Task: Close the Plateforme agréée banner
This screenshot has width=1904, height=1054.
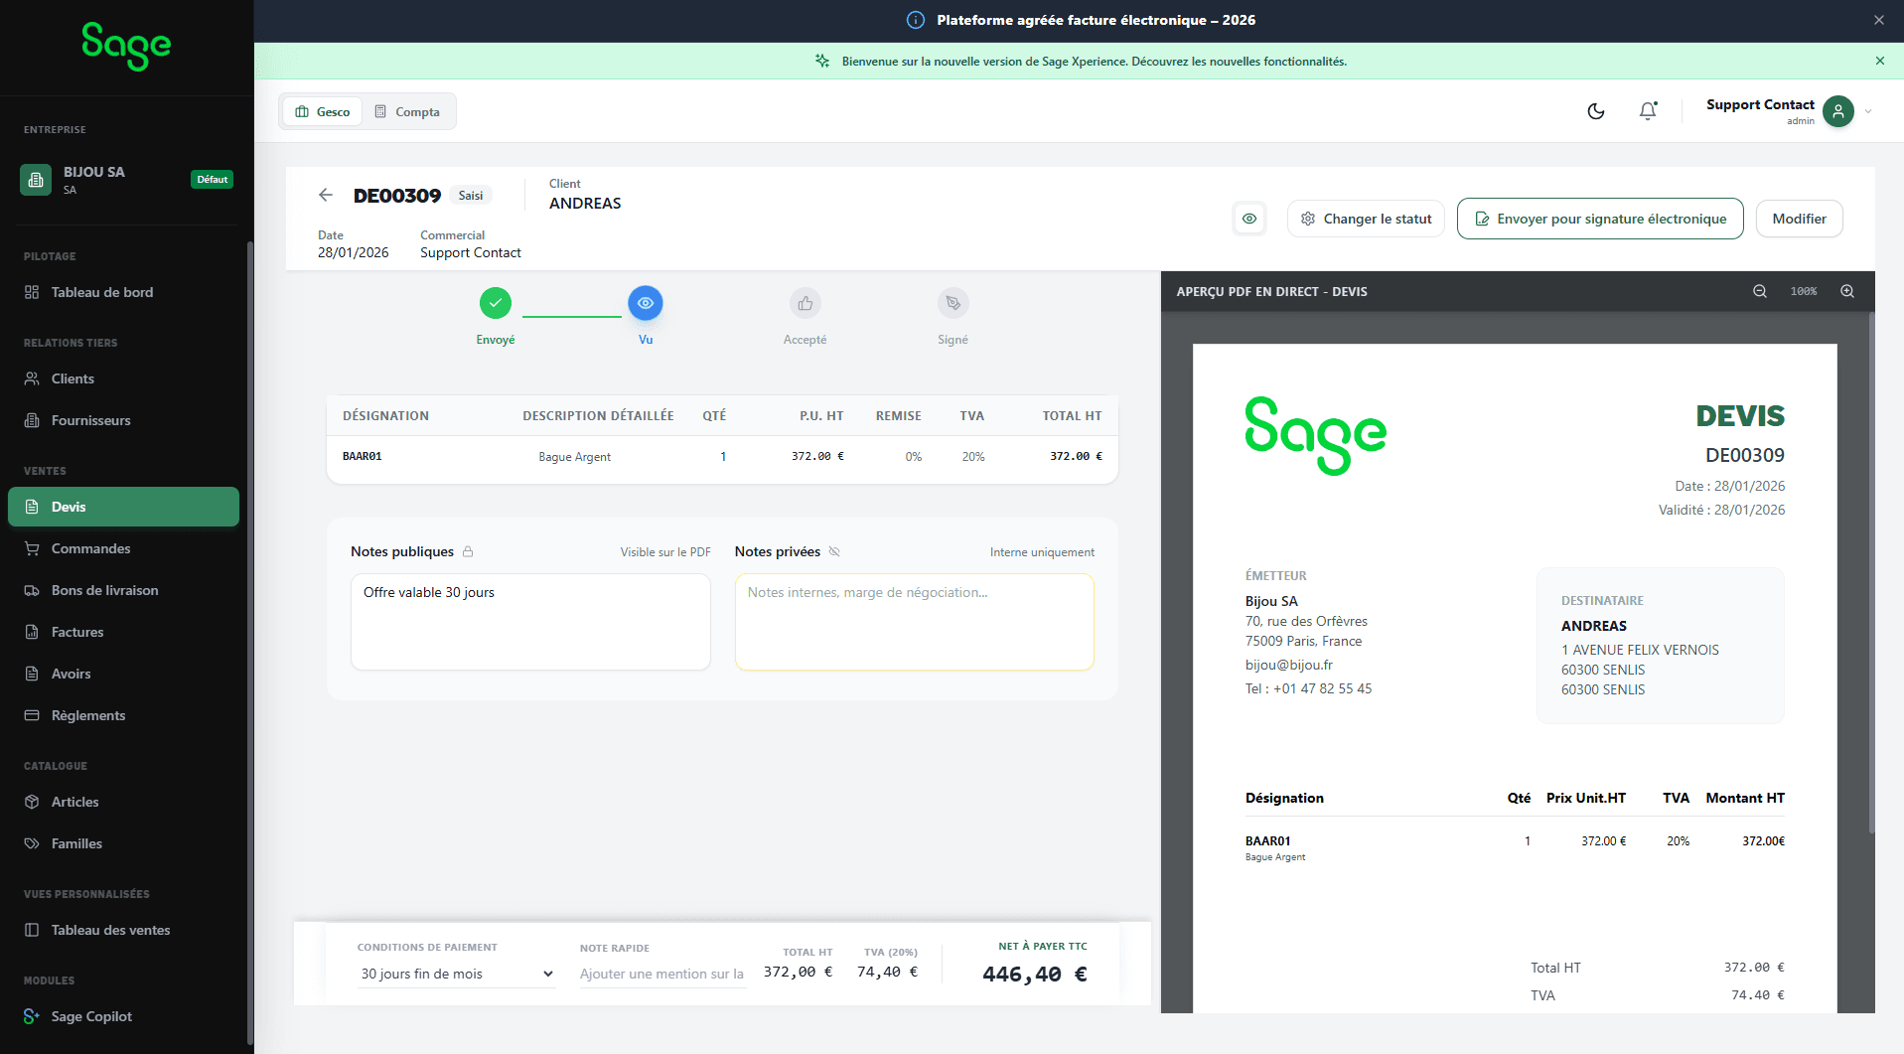Action: pos(1879,20)
